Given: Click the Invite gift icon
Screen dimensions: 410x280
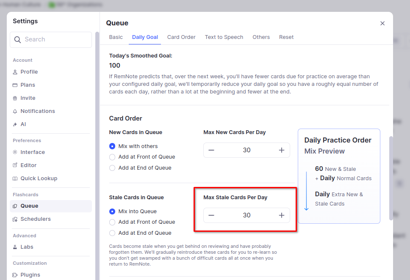Looking at the screenshot, I should [15, 98].
